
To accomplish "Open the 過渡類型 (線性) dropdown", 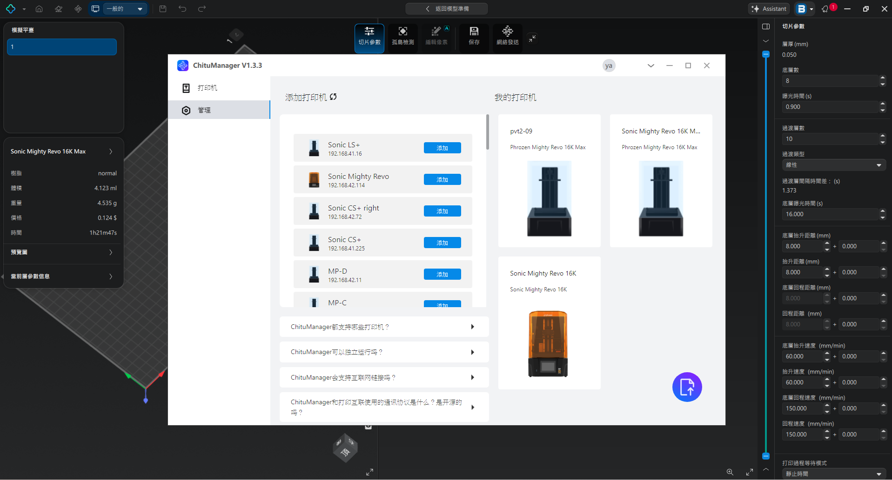I will [834, 165].
